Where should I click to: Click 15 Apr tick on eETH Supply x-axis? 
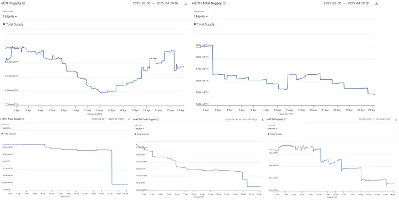coord(99,110)
